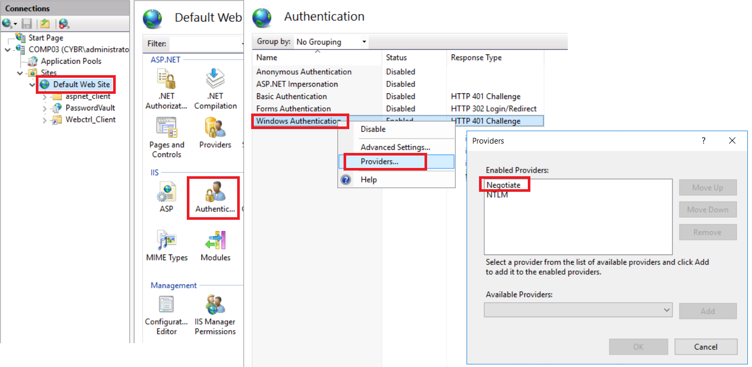Image resolution: width=752 pixels, height=367 pixels.
Task: Select Negotiate in Enabled Providers list
Action: [x=503, y=185]
